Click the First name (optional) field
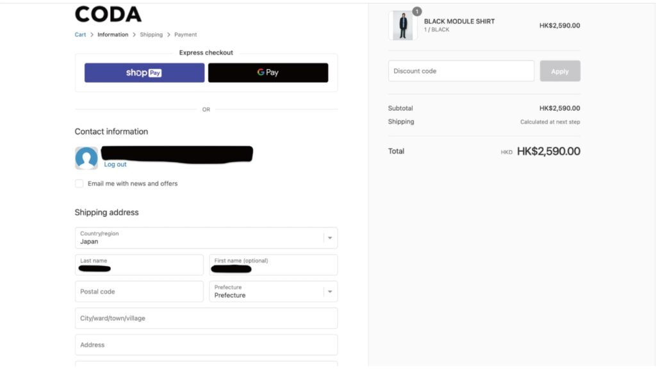 coord(273,265)
